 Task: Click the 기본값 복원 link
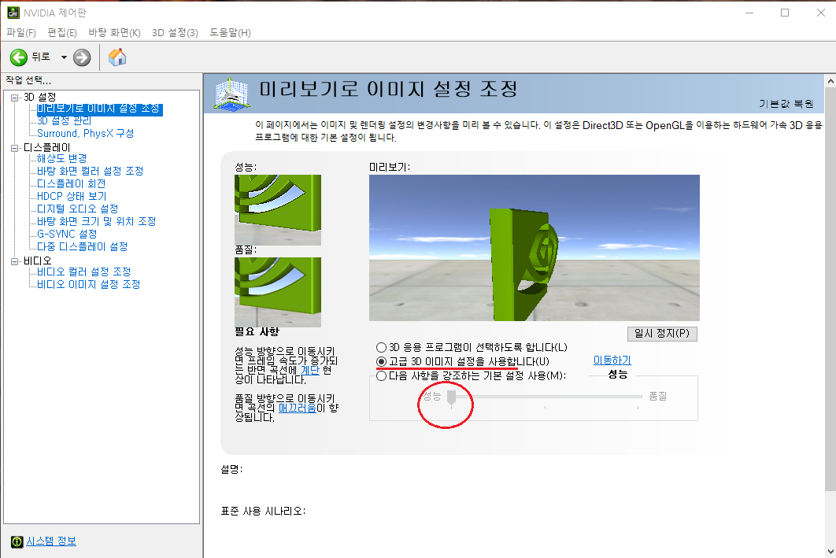pyautogui.click(x=786, y=104)
